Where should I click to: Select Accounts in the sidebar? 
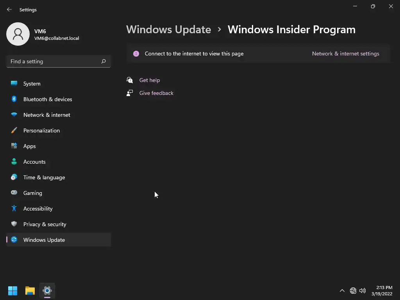[59, 162]
